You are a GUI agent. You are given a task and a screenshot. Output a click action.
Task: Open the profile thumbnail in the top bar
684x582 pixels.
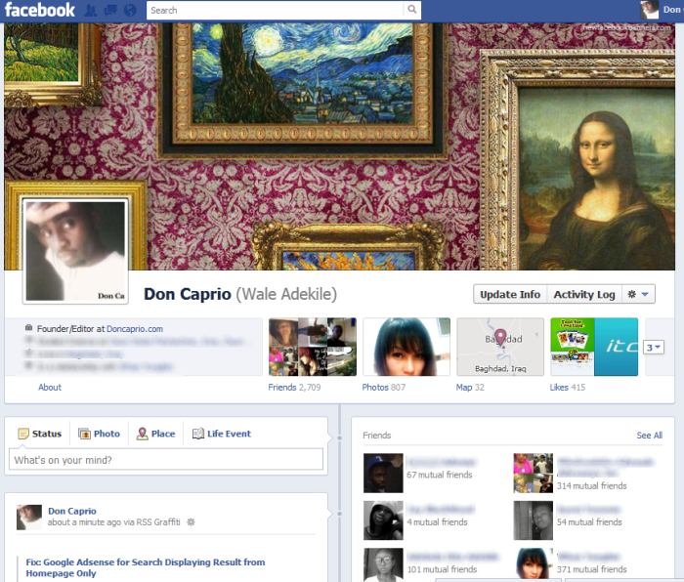[x=649, y=10]
